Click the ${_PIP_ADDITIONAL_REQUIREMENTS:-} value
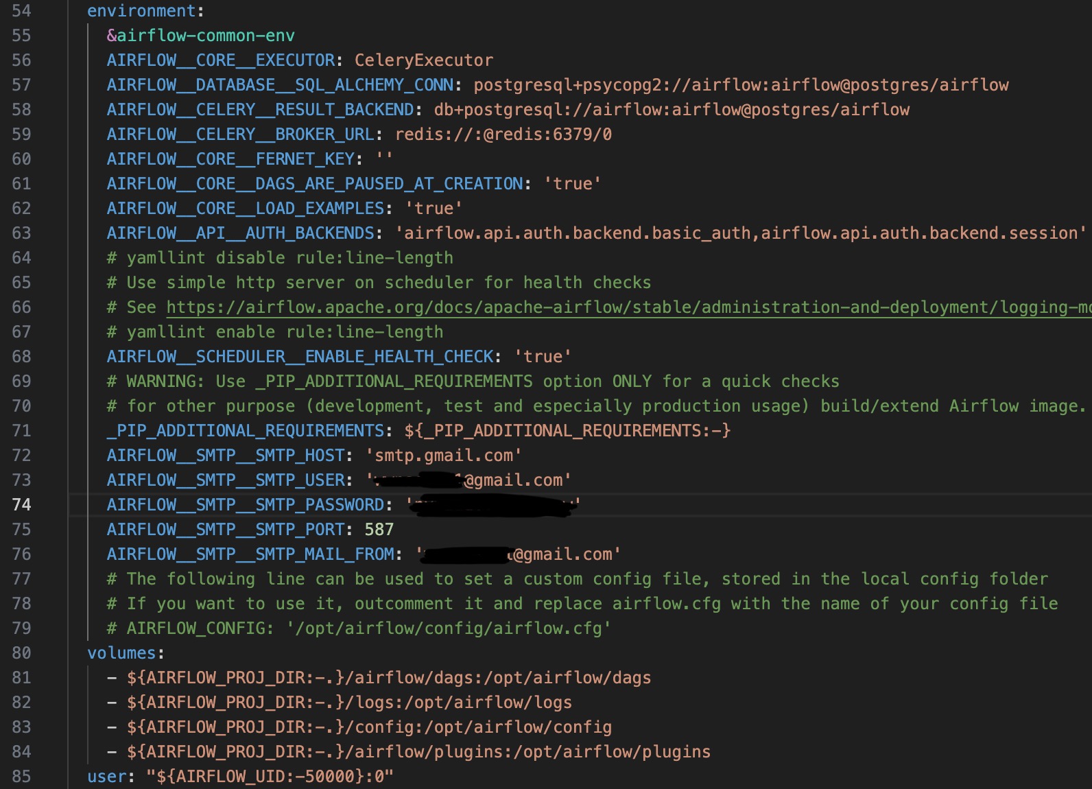Image resolution: width=1092 pixels, height=789 pixels. (x=568, y=431)
